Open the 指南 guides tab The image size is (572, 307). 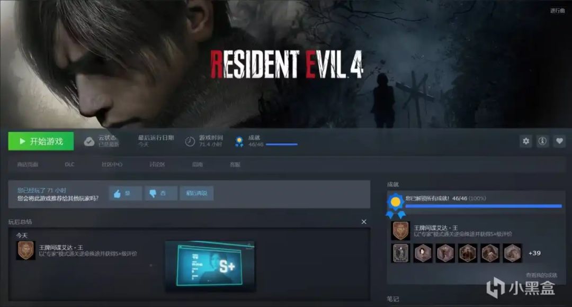point(198,165)
